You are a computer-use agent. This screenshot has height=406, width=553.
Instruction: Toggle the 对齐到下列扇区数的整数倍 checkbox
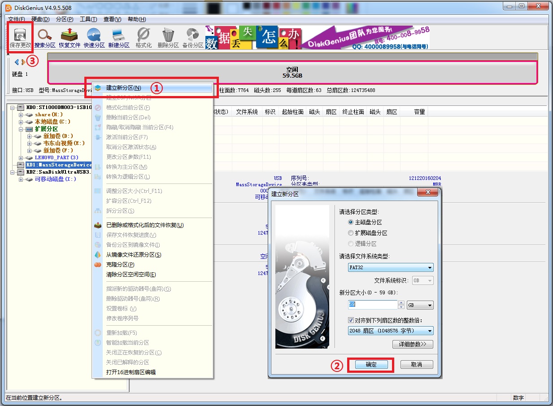[x=351, y=320]
